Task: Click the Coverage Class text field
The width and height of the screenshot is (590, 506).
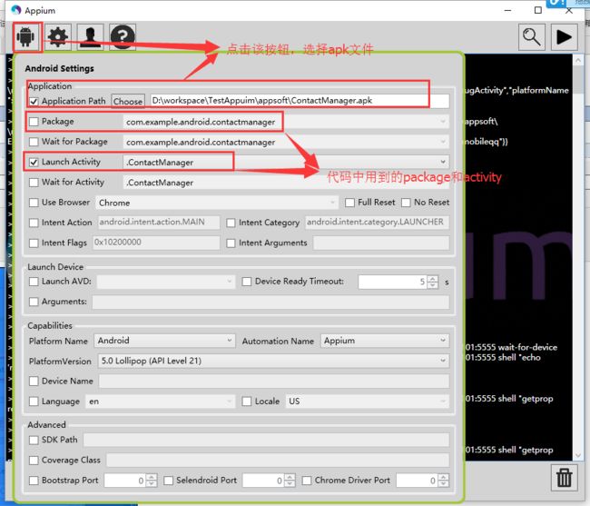Action: pyautogui.click(x=278, y=461)
